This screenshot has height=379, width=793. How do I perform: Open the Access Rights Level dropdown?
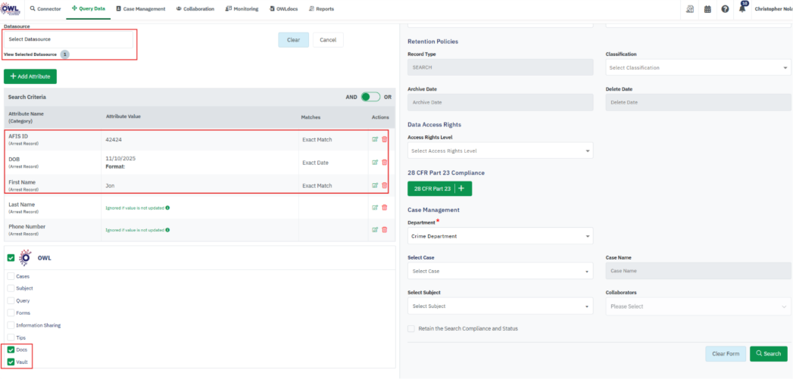[500, 151]
